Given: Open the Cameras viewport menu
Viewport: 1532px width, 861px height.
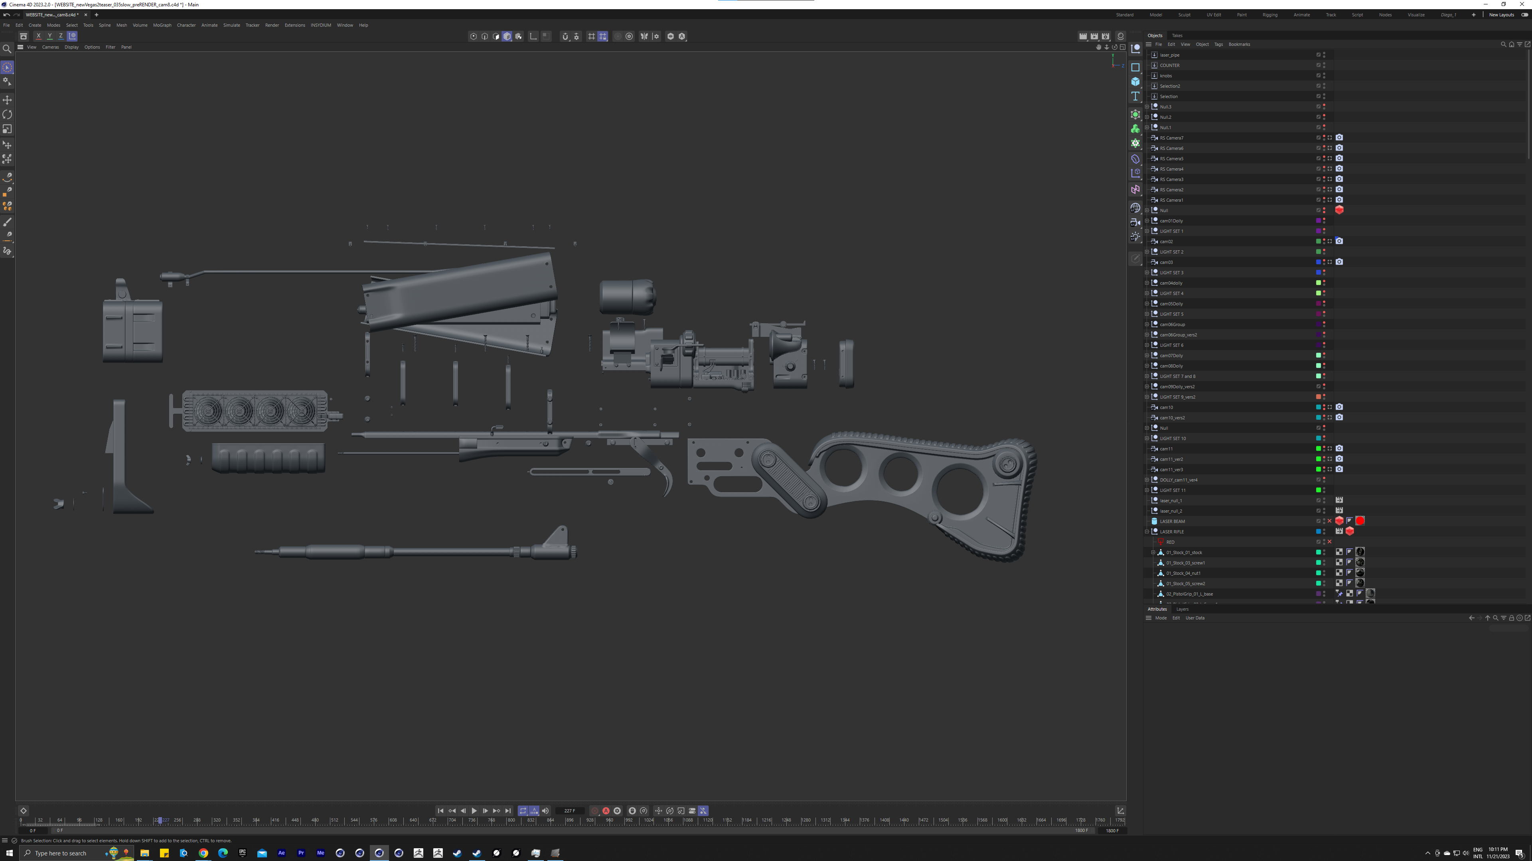Looking at the screenshot, I should click(50, 47).
